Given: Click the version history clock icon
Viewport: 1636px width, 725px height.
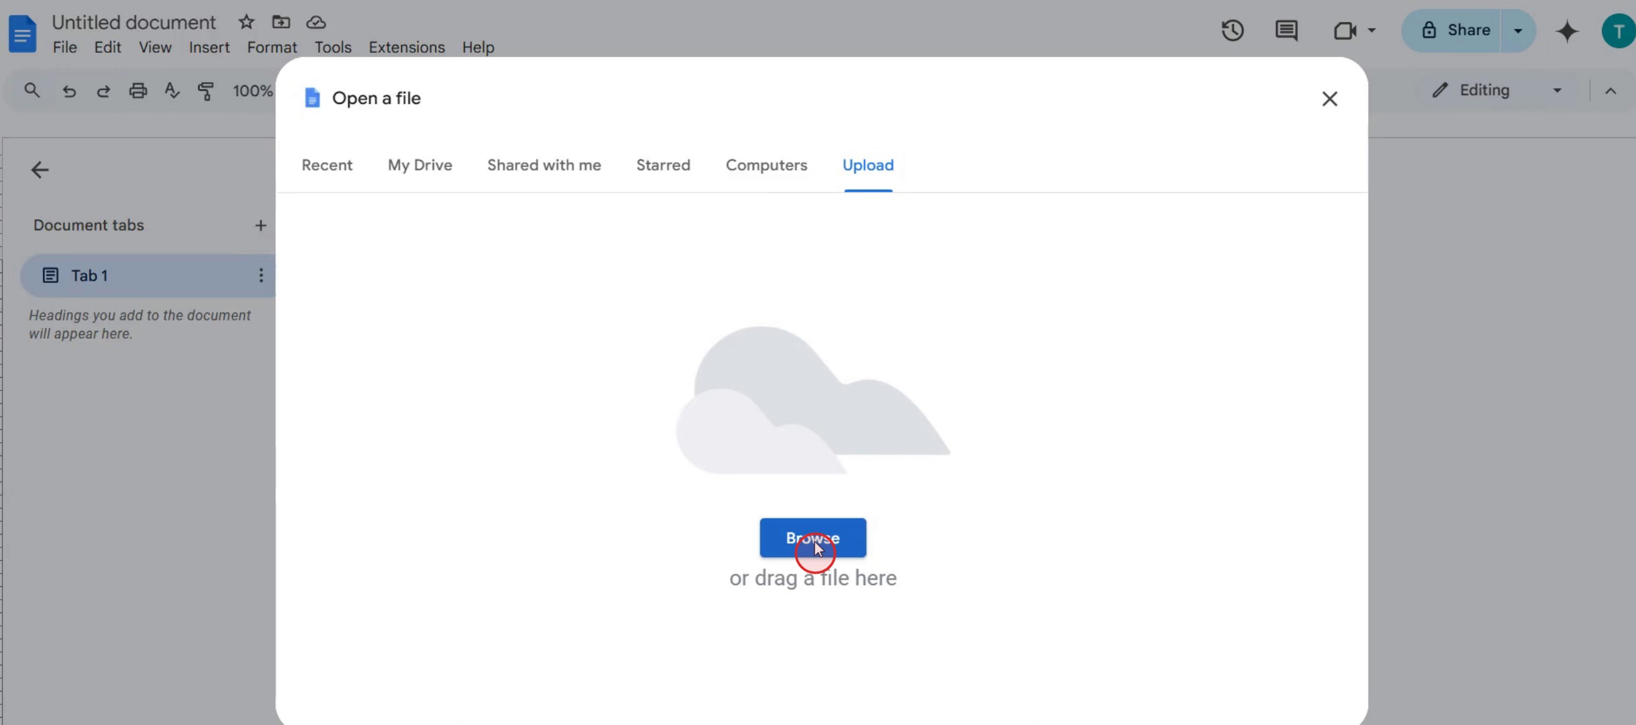Looking at the screenshot, I should click(x=1232, y=30).
